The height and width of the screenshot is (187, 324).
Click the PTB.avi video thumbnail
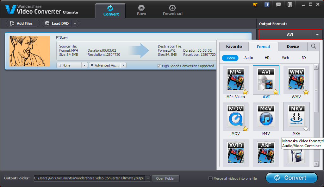pyautogui.click(x=30, y=51)
